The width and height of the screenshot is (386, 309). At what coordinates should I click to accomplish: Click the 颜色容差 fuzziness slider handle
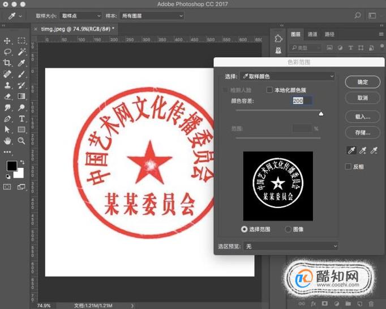(x=321, y=114)
